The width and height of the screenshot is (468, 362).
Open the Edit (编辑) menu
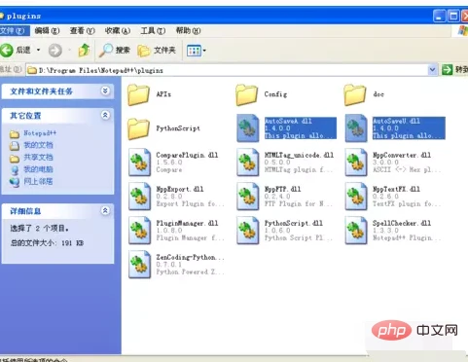tap(47, 31)
